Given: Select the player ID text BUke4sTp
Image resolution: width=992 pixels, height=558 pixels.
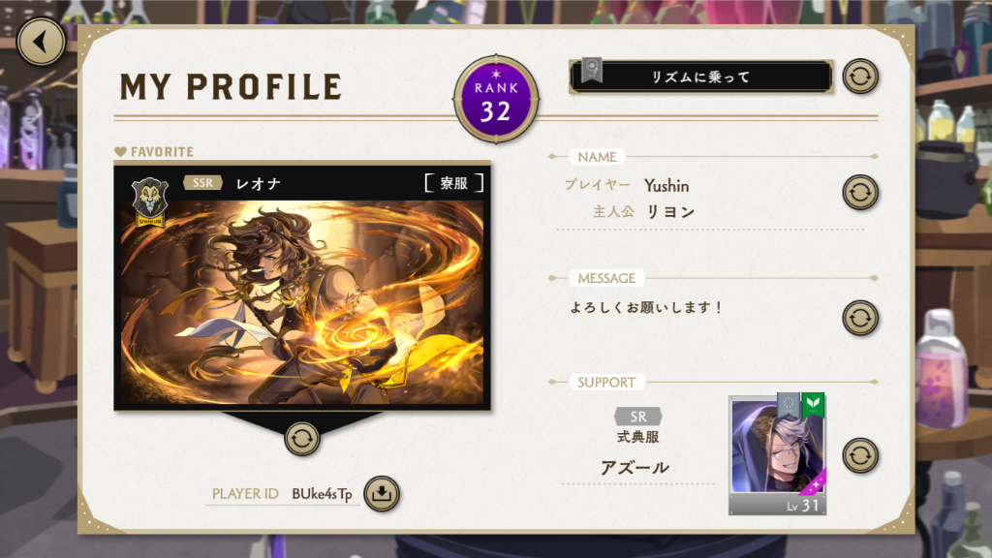Looking at the screenshot, I should tap(322, 494).
